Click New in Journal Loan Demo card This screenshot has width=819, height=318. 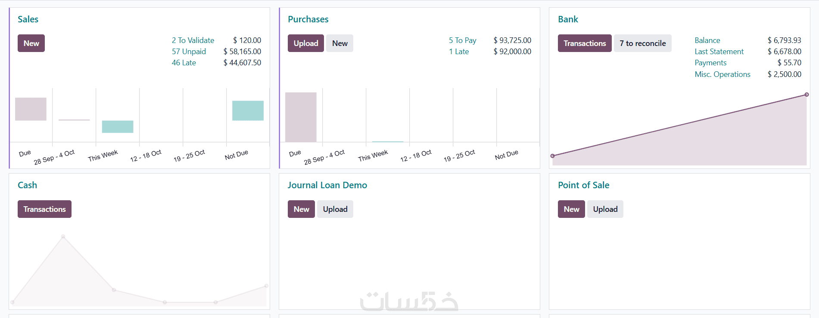pos(301,209)
